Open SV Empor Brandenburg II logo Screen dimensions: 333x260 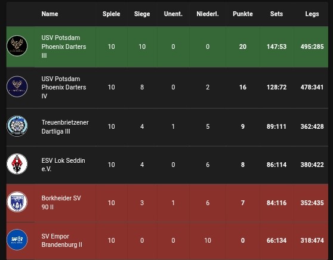17,240
